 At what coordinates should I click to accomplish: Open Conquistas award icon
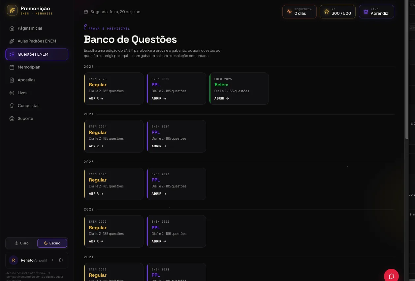click(x=12, y=106)
